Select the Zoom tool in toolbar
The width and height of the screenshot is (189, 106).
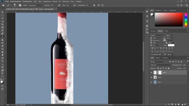click(2, 73)
